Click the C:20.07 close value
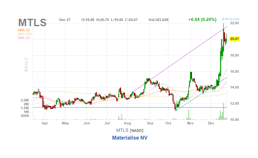The width and height of the screenshot is (258, 158). (x=131, y=20)
